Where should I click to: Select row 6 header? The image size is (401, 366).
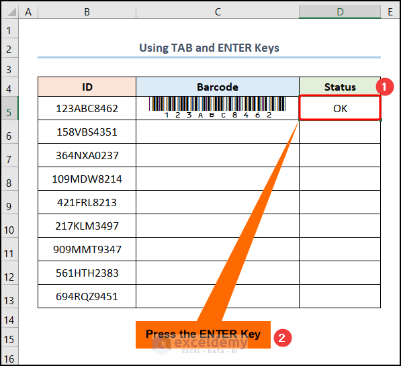click(9, 132)
